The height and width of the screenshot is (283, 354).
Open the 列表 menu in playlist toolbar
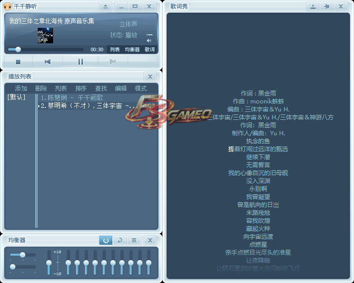(x=61, y=88)
